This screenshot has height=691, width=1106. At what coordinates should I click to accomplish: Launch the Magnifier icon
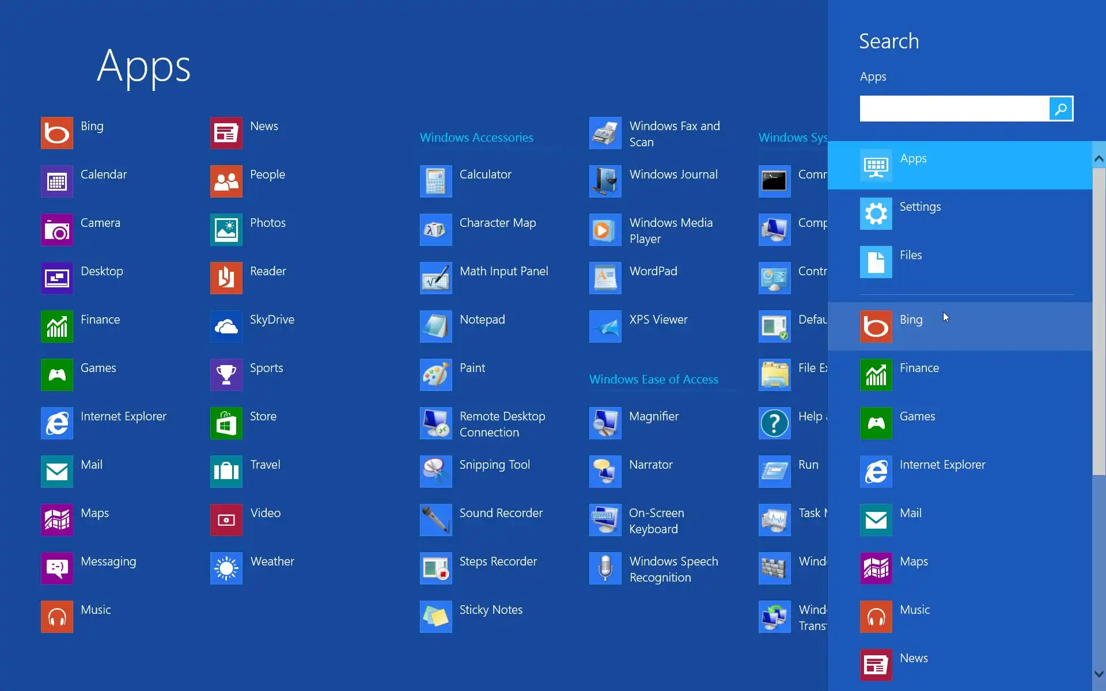(605, 423)
